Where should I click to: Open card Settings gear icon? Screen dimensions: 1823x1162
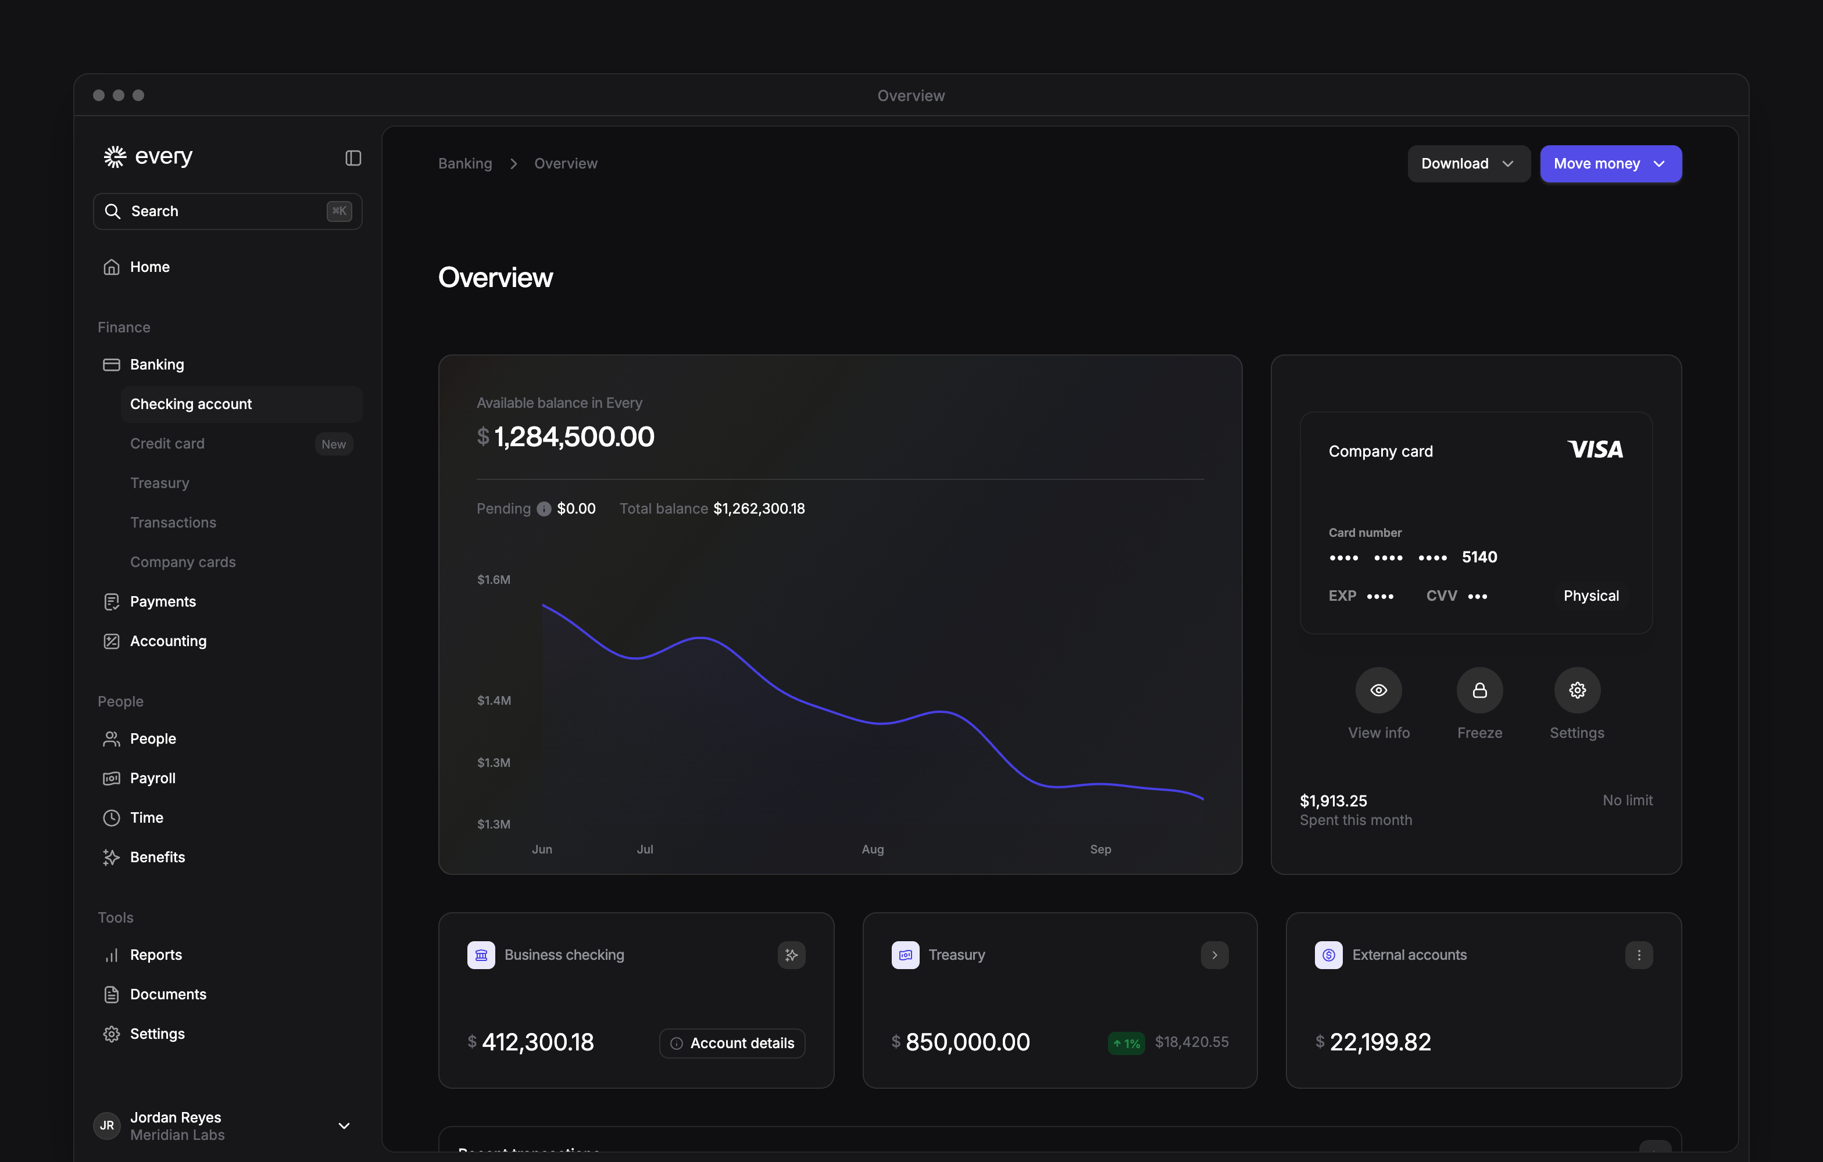1577,690
